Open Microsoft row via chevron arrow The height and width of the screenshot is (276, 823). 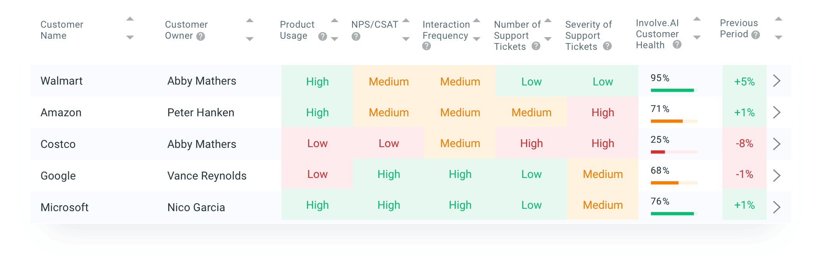[777, 207]
